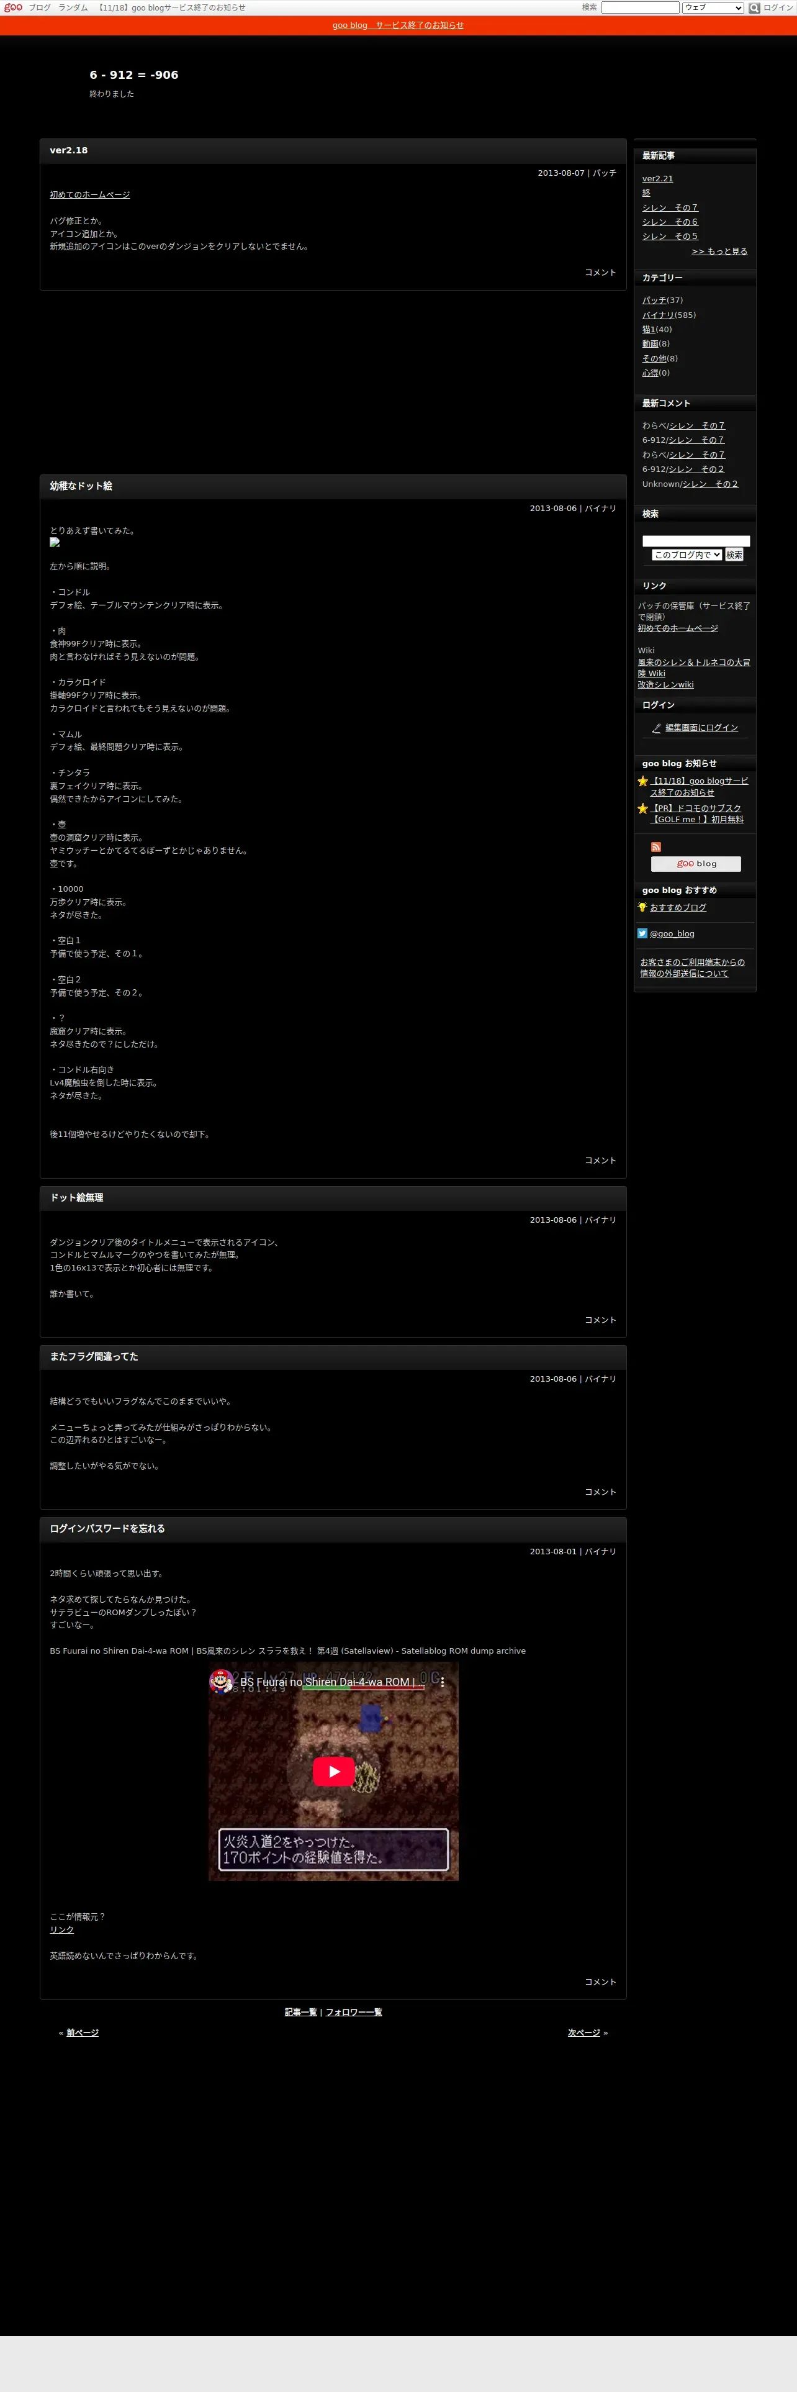Click コメント under the ver2.18 post

pos(600,272)
